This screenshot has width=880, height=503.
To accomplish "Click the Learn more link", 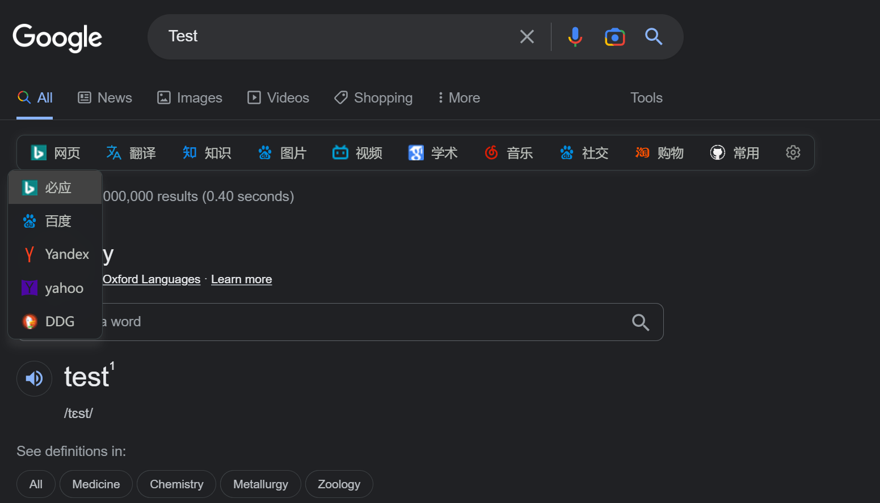I will (241, 279).
